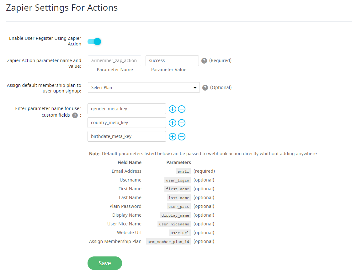The image size is (352, 274).
Task: Click the display_name parameter code
Action: [x=175, y=215]
